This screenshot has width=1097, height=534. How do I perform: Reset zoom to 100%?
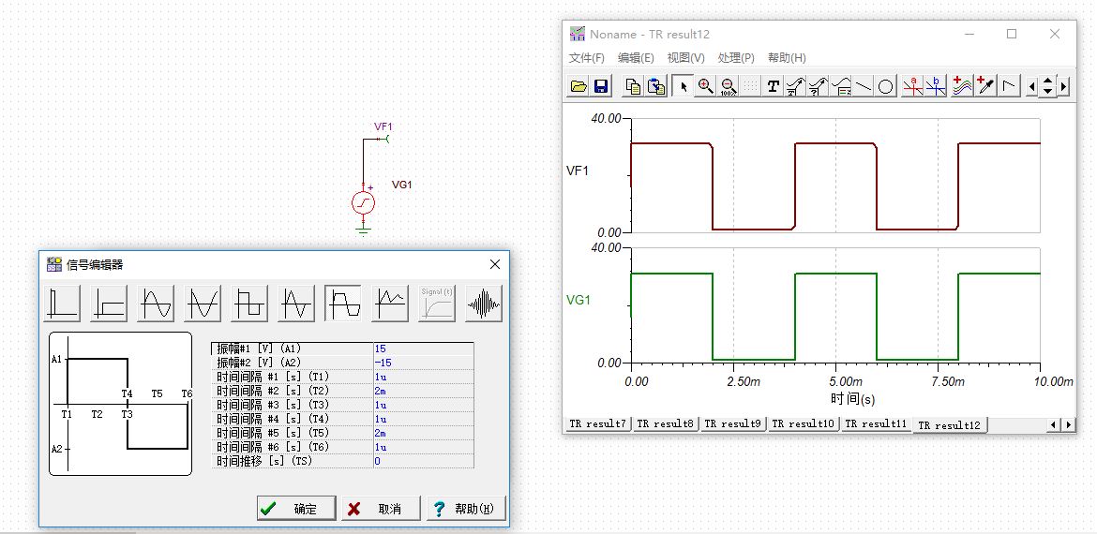[729, 86]
